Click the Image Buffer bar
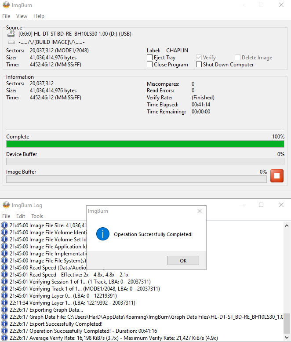This screenshot has height=342, width=291. [x=136, y=179]
